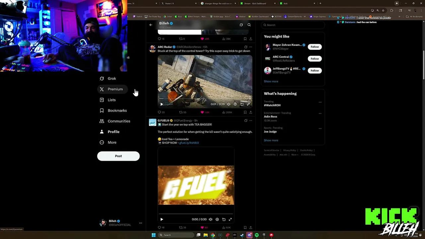Reply to the ARC Radar post with 25 replies

[161, 112]
